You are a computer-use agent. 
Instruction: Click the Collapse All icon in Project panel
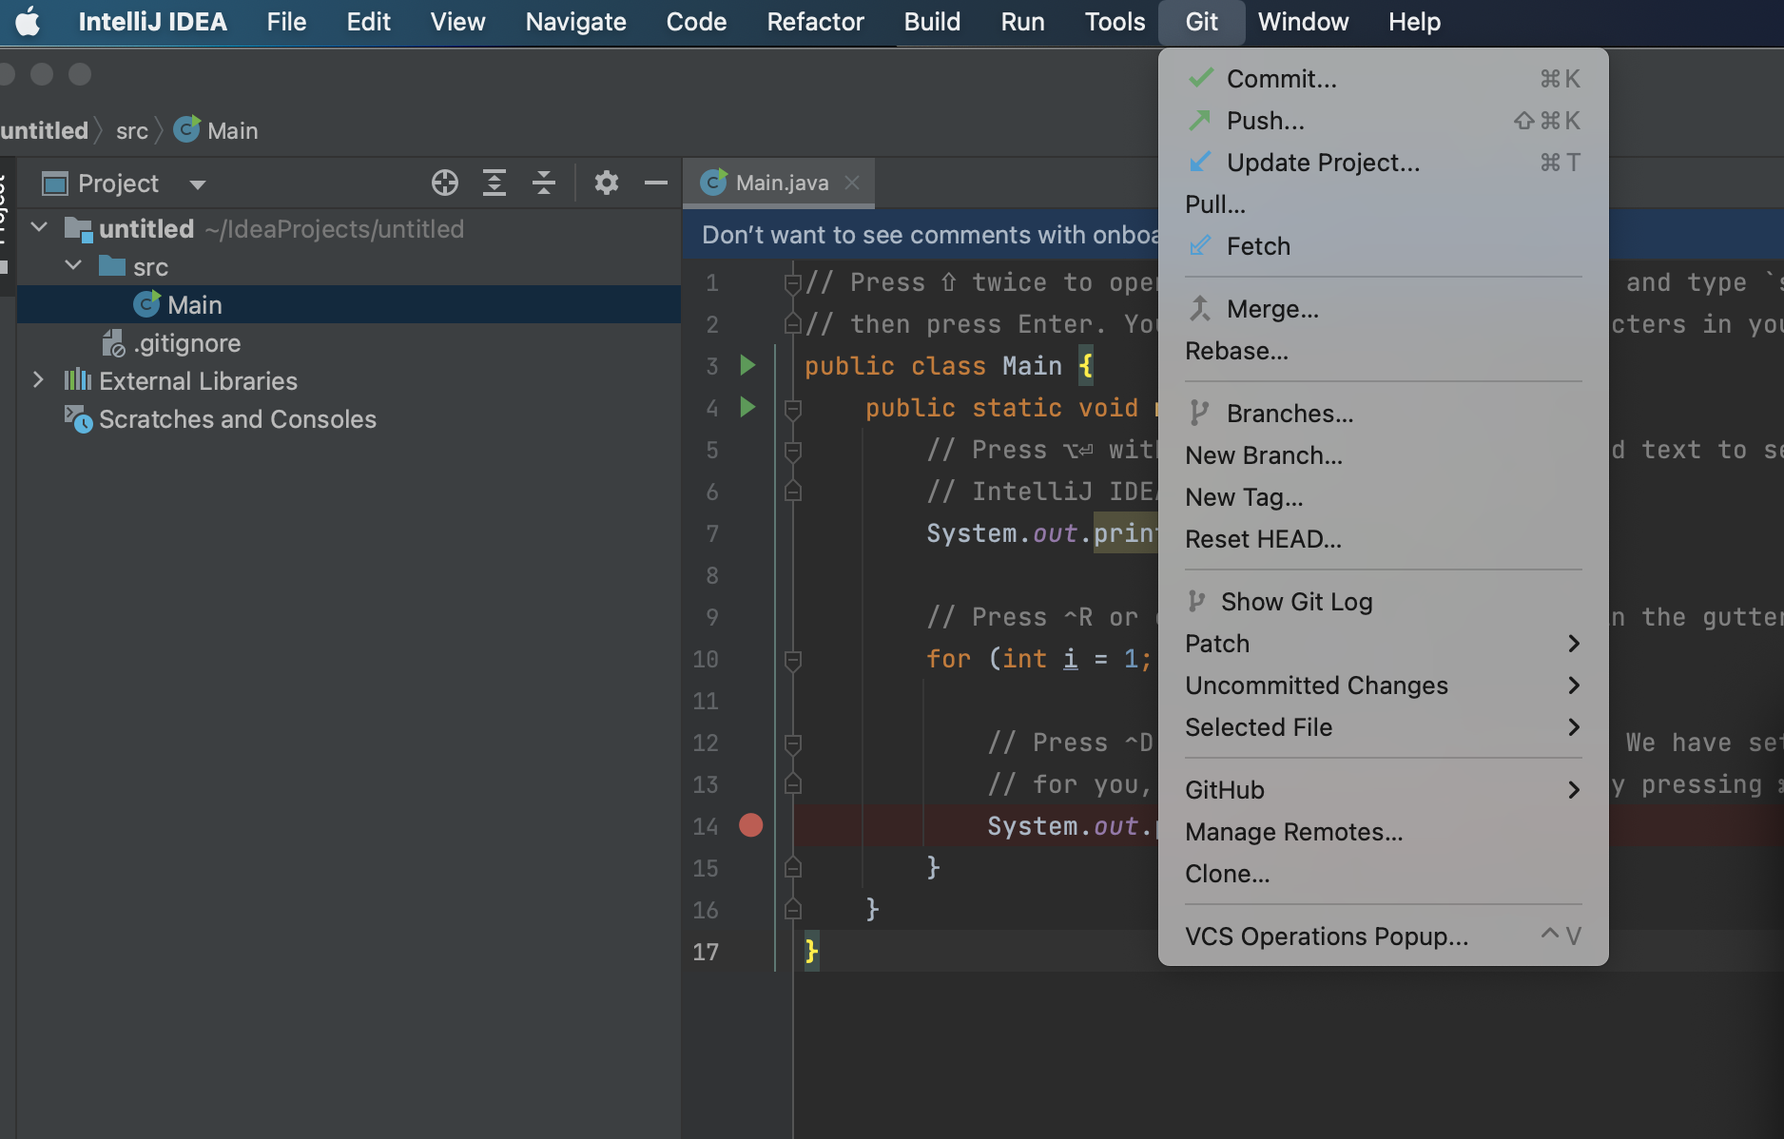tap(544, 183)
